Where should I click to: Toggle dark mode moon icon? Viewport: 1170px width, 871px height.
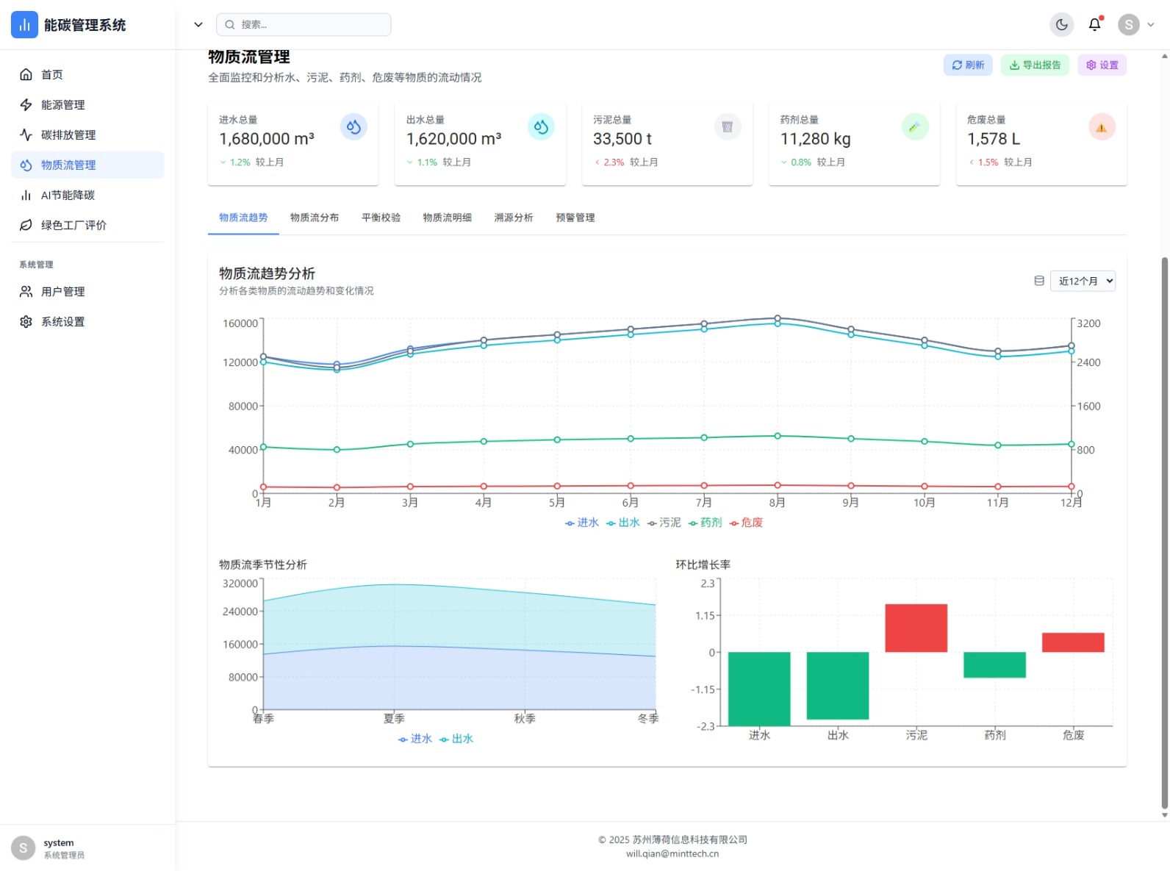pyautogui.click(x=1061, y=24)
